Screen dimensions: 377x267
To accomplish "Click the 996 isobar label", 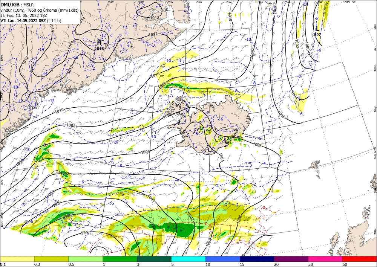I will click(x=66, y=216).
